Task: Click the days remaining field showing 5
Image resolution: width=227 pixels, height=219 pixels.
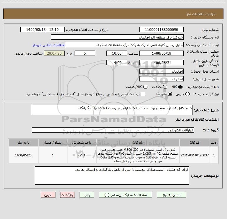Action: [85, 53]
